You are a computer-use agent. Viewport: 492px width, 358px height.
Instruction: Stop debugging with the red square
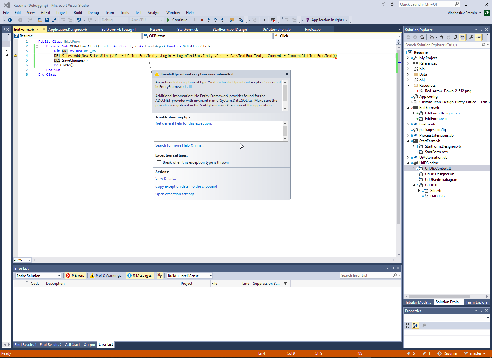[x=202, y=20]
